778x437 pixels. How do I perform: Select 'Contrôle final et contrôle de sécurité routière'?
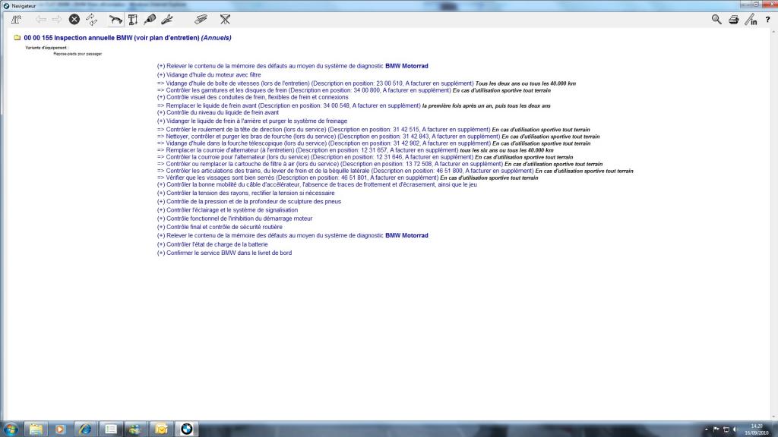coord(220,227)
